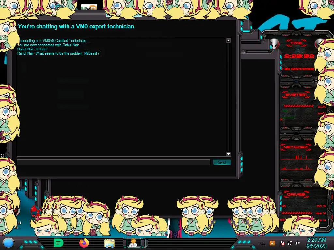Open the volume speaker tray icon
The height and width of the screenshot is (250, 334).
298,243
